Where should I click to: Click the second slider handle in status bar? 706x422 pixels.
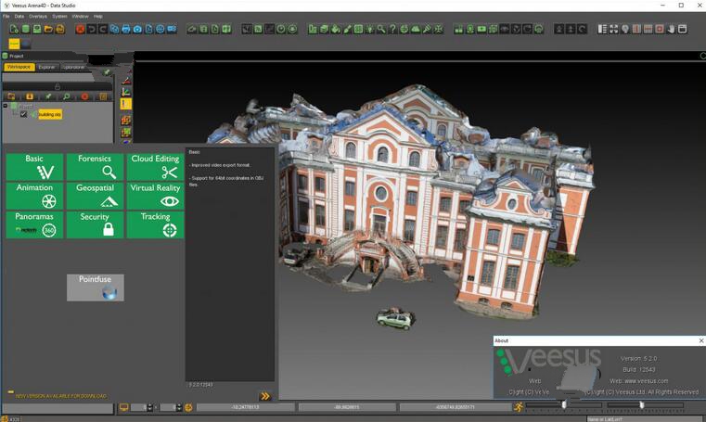(x=642, y=405)
